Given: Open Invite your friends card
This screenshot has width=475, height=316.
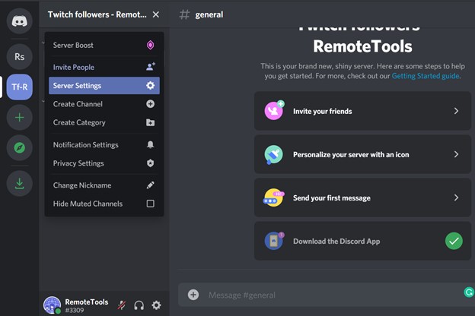Looking at the screenshot, I should point(362,111).
